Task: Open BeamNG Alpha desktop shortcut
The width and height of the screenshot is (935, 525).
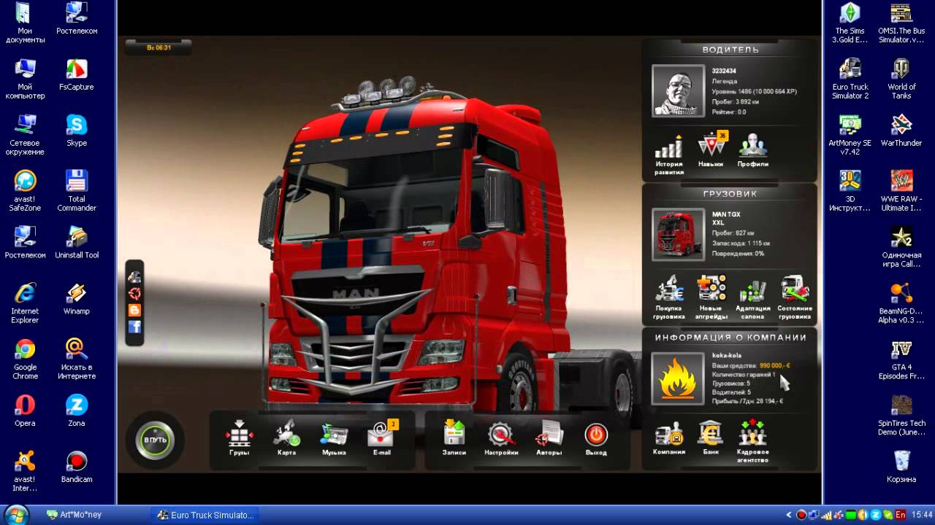Action: coord(901,303)
